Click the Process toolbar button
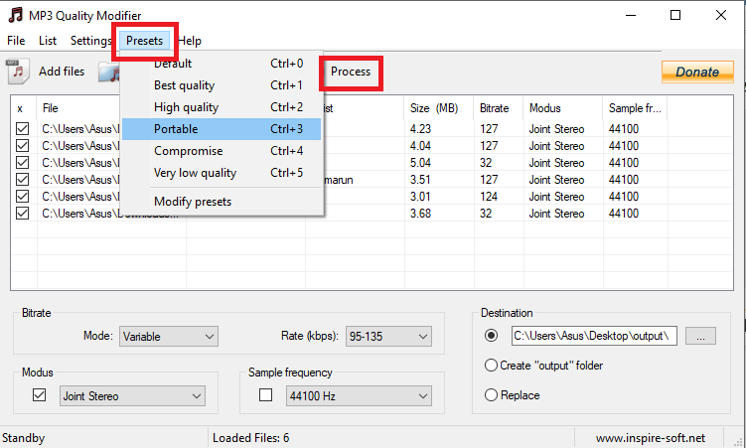746x448 pixels. click(x=351, y=72)
